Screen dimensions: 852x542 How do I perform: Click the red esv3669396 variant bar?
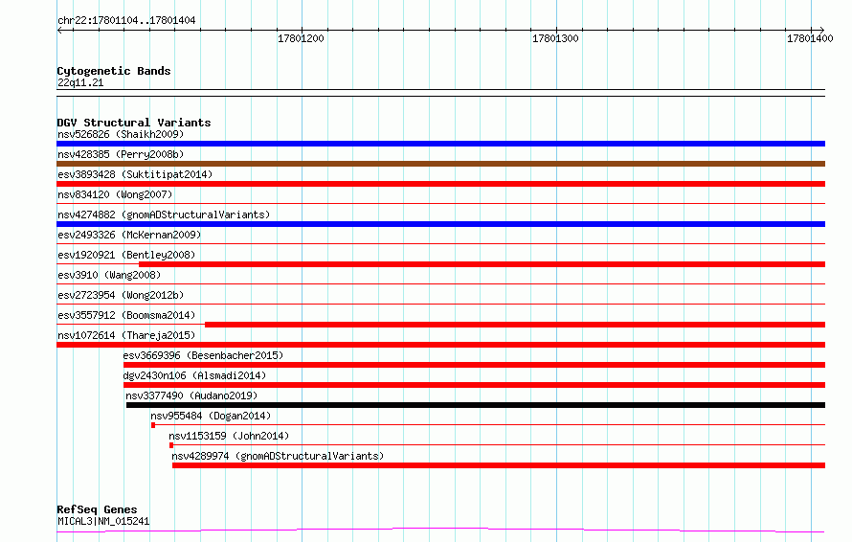[x=475, y=365]
